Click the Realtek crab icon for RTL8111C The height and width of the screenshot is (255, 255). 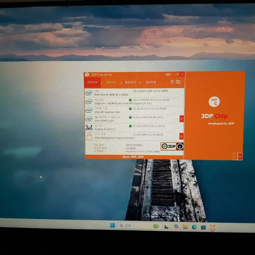tap(89, 127)
